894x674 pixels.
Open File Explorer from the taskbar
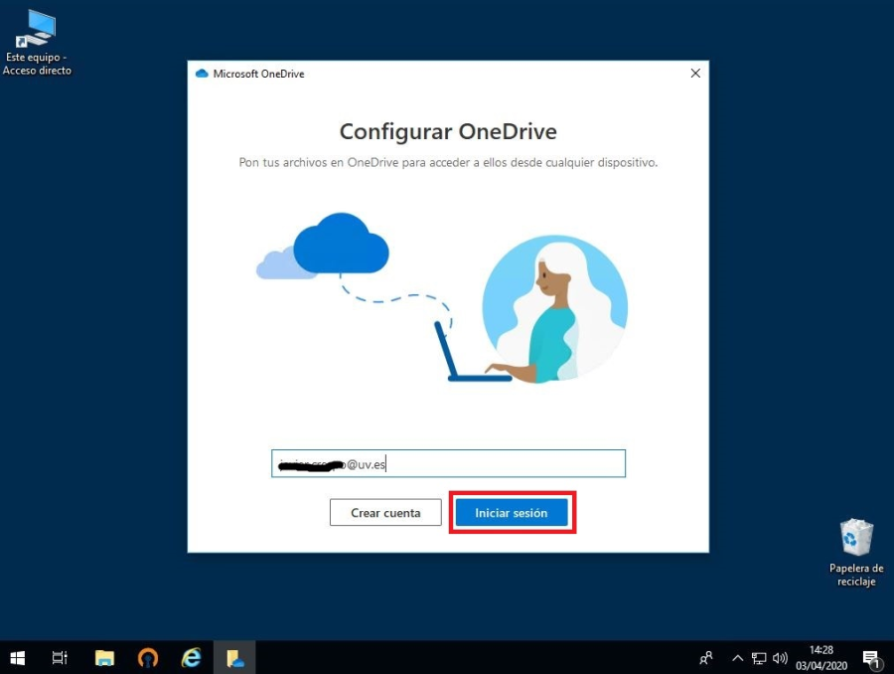pyautogui.click(x=104, y=658)
